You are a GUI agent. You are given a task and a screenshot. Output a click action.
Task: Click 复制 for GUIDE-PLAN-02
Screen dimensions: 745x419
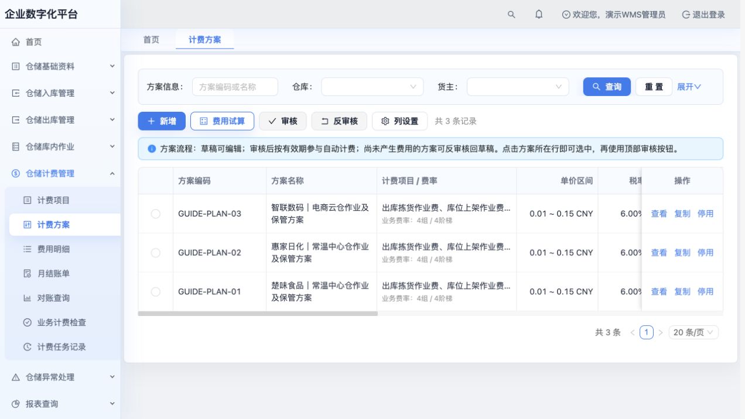[682, 253]
